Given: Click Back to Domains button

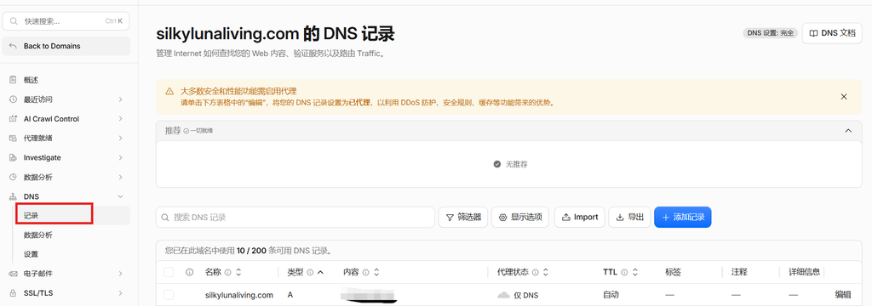Looking at the screenshot, I should pyautogui.click(x=66, y=46).
